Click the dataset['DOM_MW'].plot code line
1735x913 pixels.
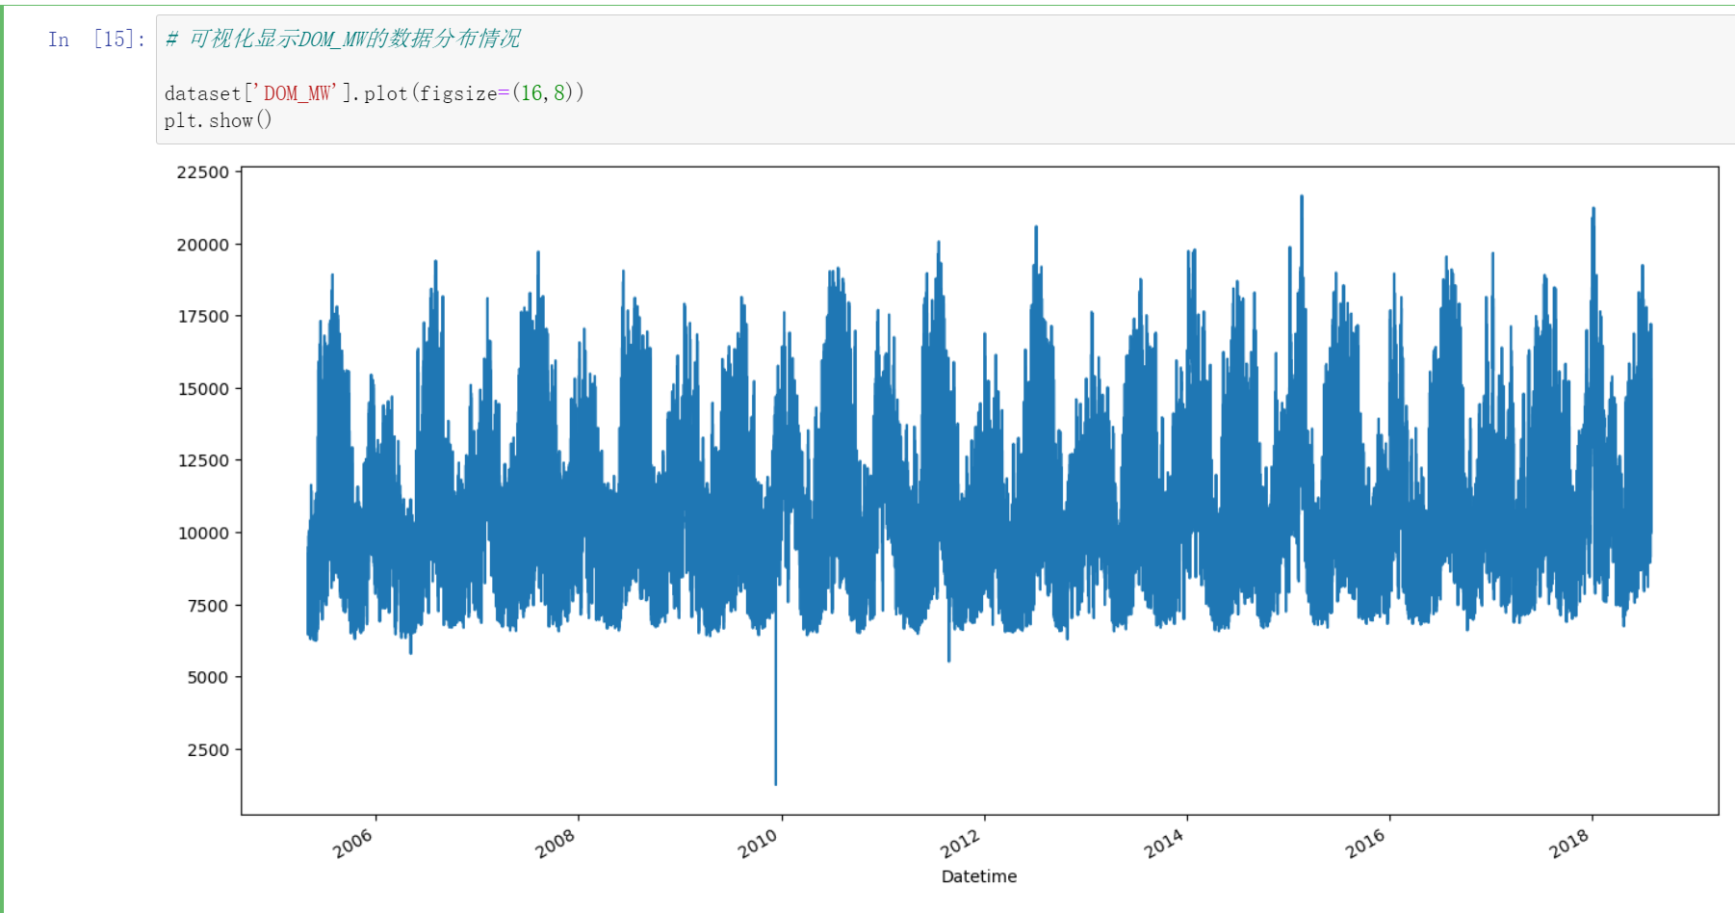[374, 92]
